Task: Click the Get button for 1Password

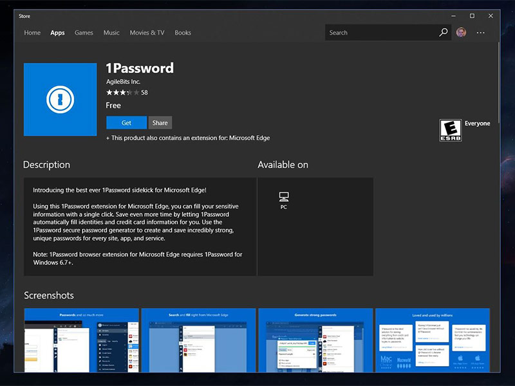Action: 126,123
